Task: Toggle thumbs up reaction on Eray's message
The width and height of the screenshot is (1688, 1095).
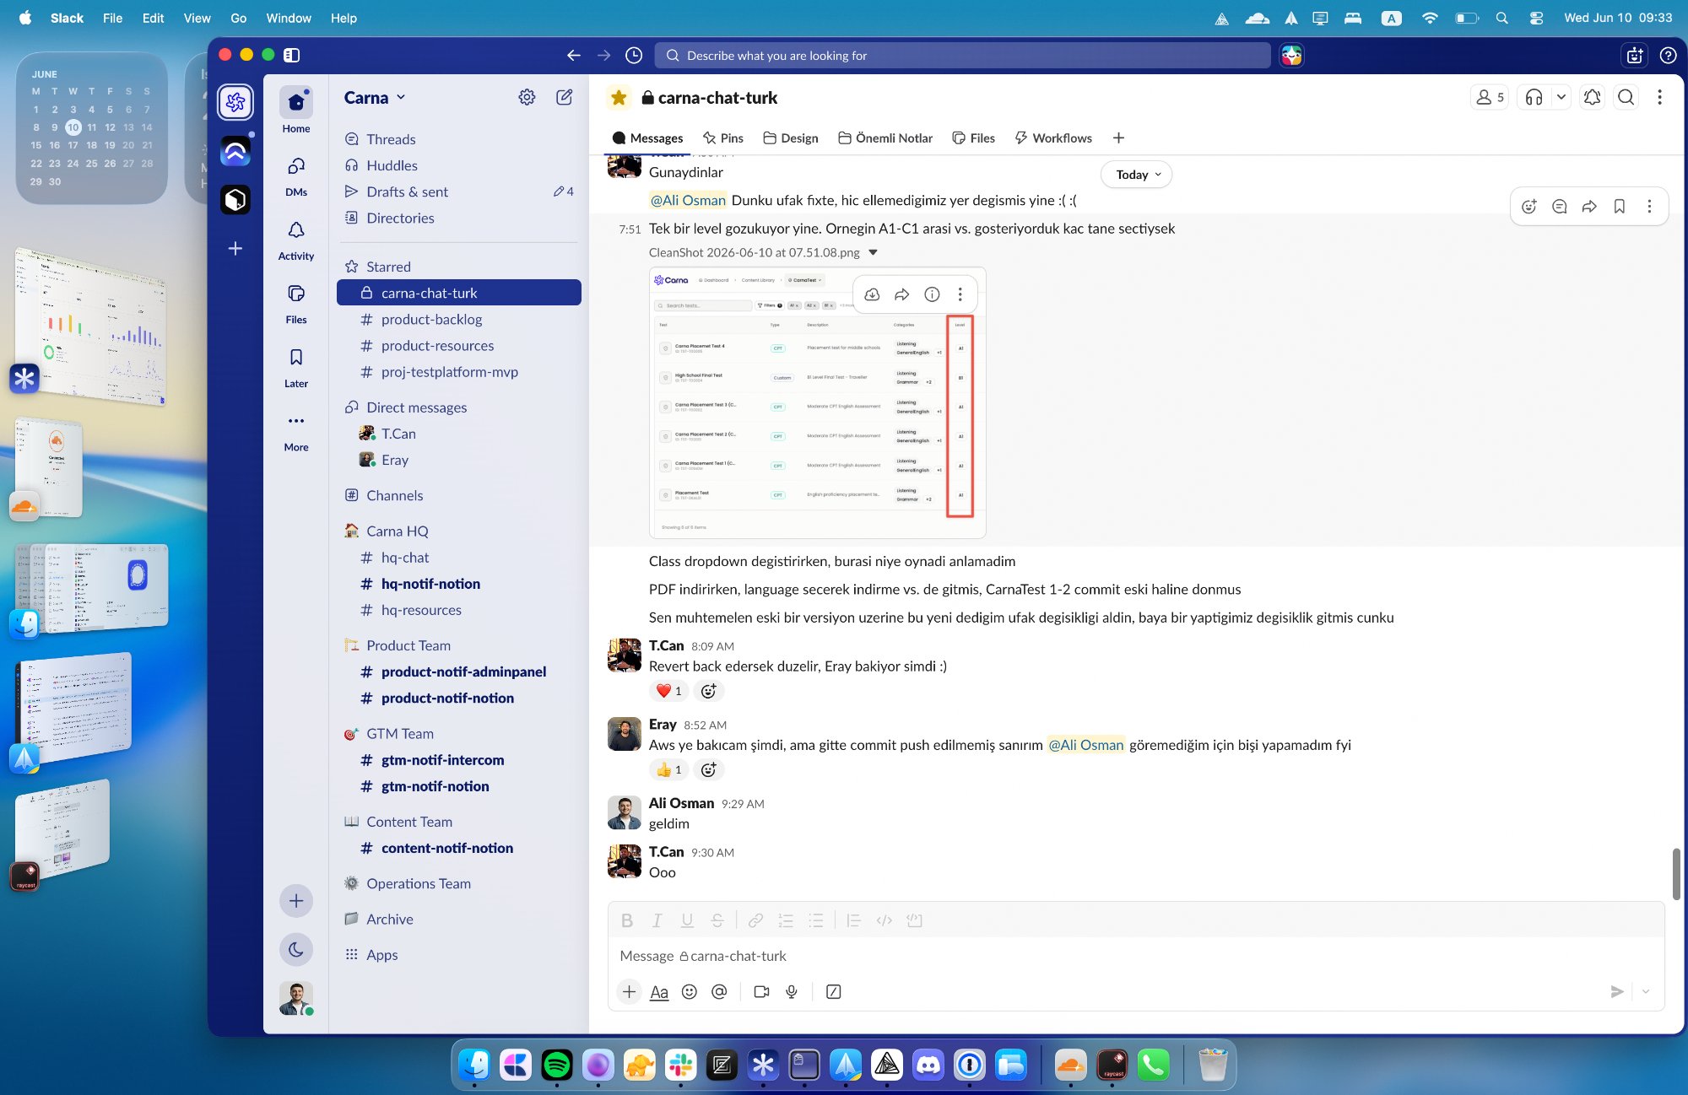Action: [668, 769]
